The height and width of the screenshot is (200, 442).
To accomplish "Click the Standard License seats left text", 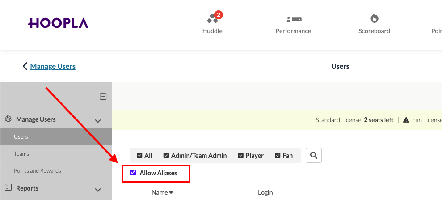I will 354,120.
